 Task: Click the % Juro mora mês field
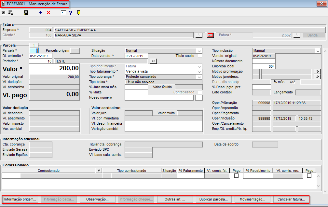point(136,87)
